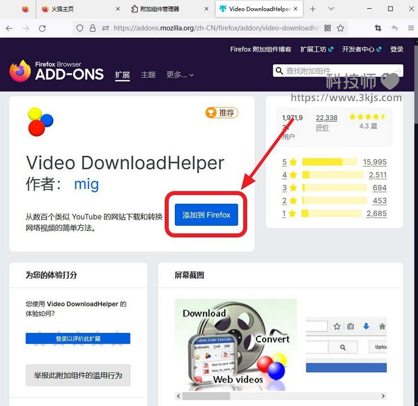Open the 15,995 five-star count link
Screen dimensions: 418x406
pyautogui.click(x=375, y=162)
